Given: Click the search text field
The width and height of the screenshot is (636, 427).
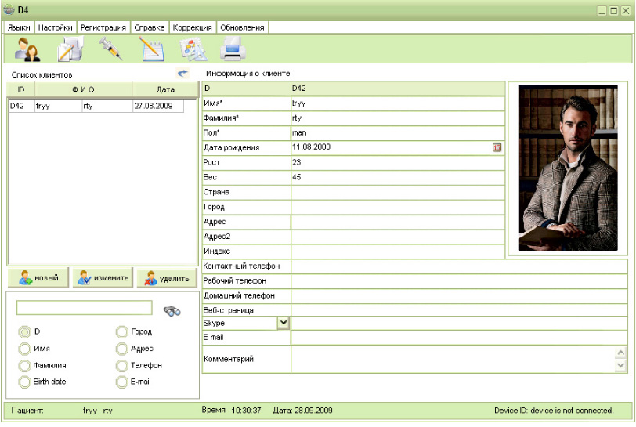Looking at the screenshot, I should click(x=85, y=308).
